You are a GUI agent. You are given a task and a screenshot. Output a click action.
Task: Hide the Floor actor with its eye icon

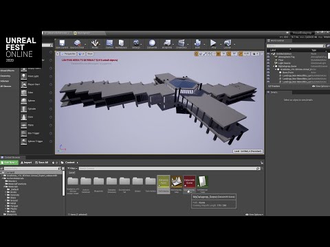coord(268,60)
